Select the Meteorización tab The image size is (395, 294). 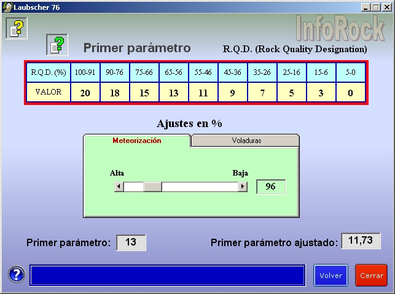[x=136, y=141]
